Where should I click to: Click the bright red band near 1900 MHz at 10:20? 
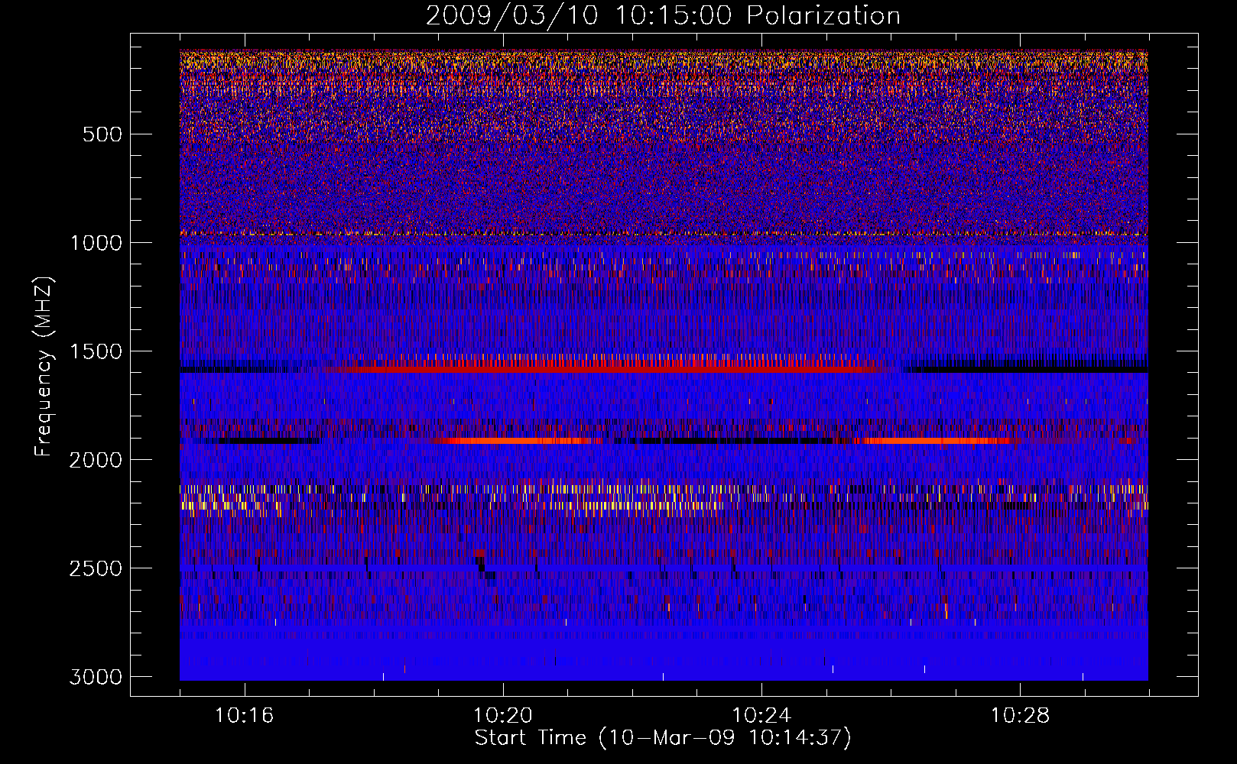pyautogui.click(x=516, y=441)
